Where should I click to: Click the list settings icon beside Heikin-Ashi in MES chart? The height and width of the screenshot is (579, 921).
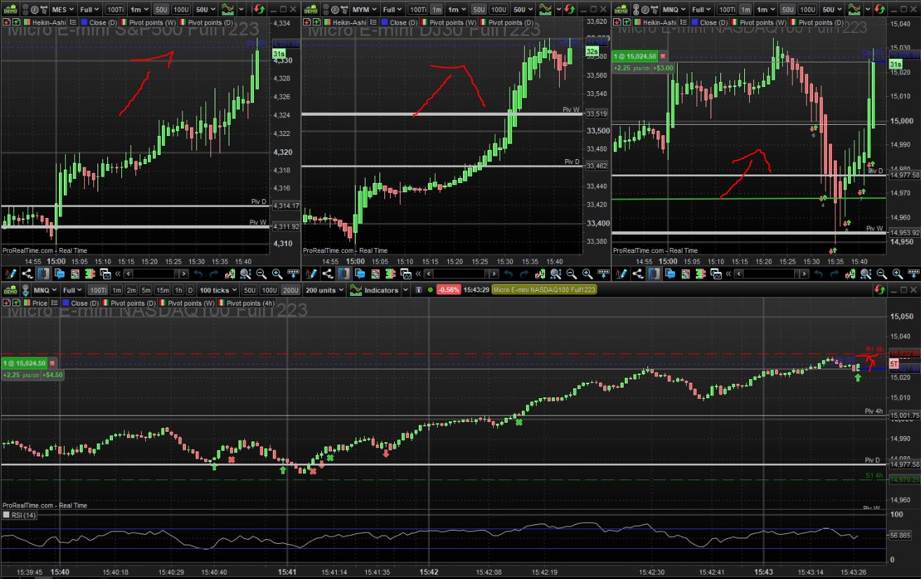(x=72, y=22)
